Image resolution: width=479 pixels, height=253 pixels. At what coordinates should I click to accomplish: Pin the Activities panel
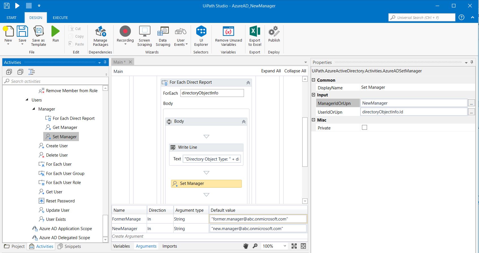105,62
